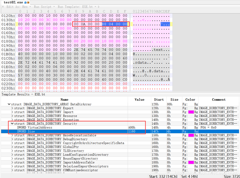
Task: Collapse the IMAGE_DATA_DIRECTORY Security node
Action: pos(12,123)
